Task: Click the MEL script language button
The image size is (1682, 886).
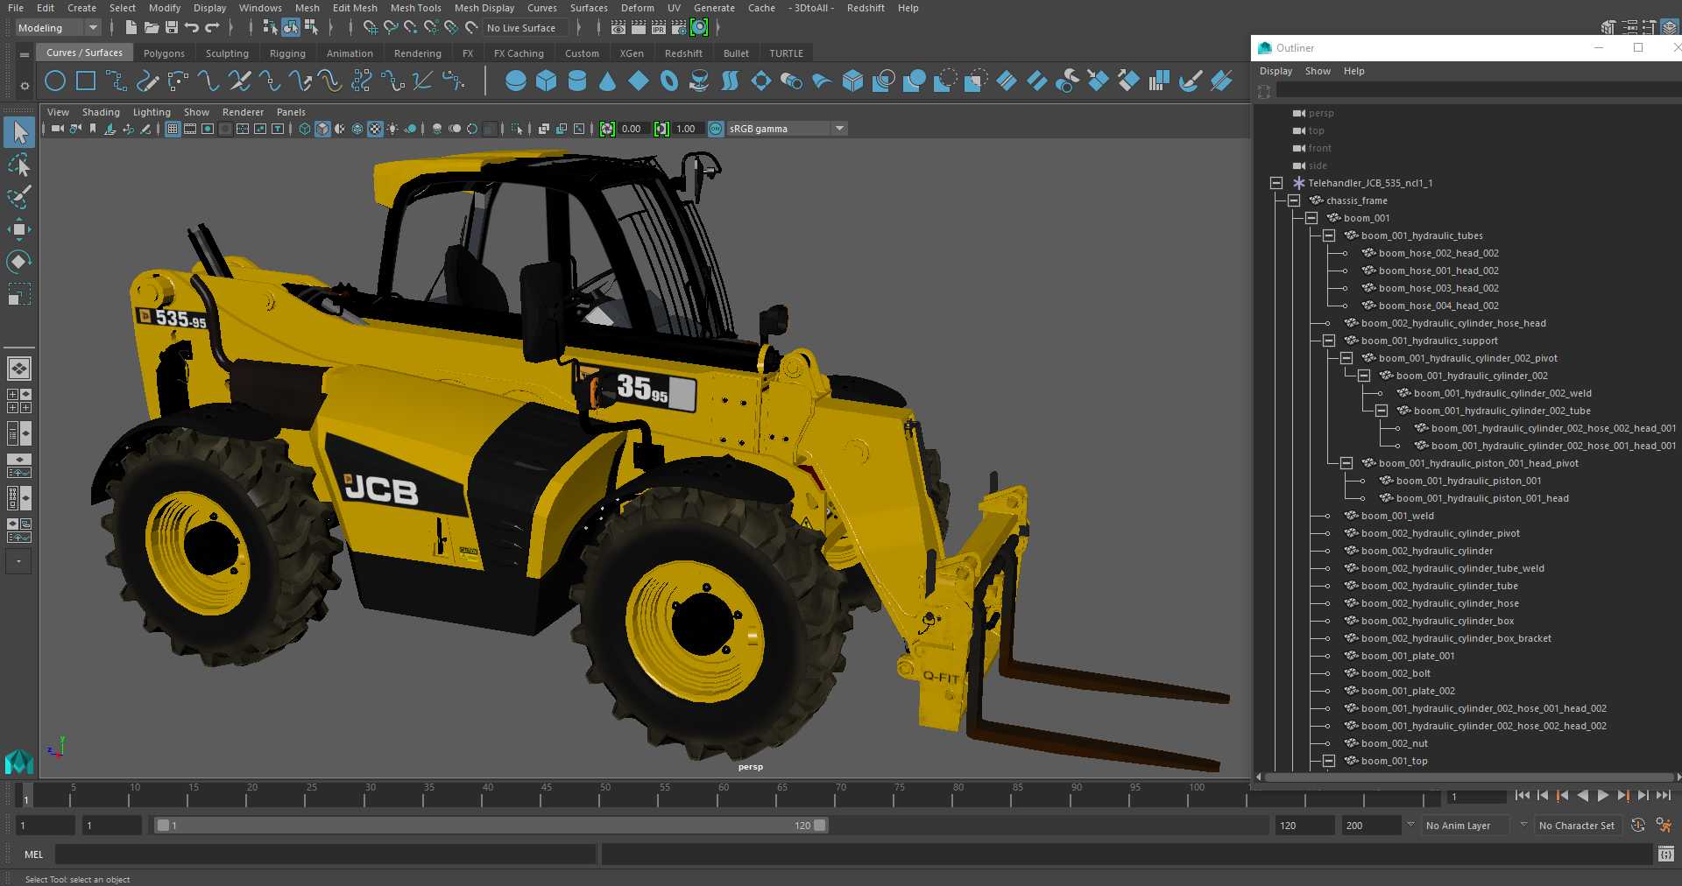Action: pos(34,854)
